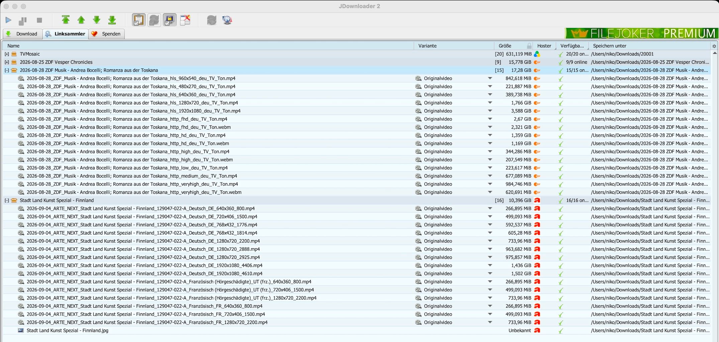
Task: Click the Unbekannt size of Finnland.jpg
Action: 520,331
